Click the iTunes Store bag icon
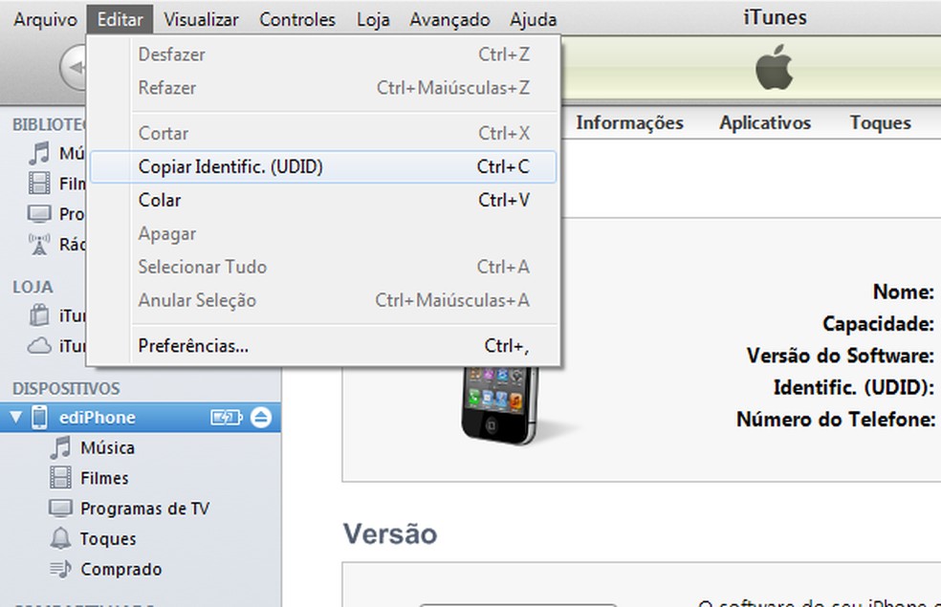 [39, 314]
